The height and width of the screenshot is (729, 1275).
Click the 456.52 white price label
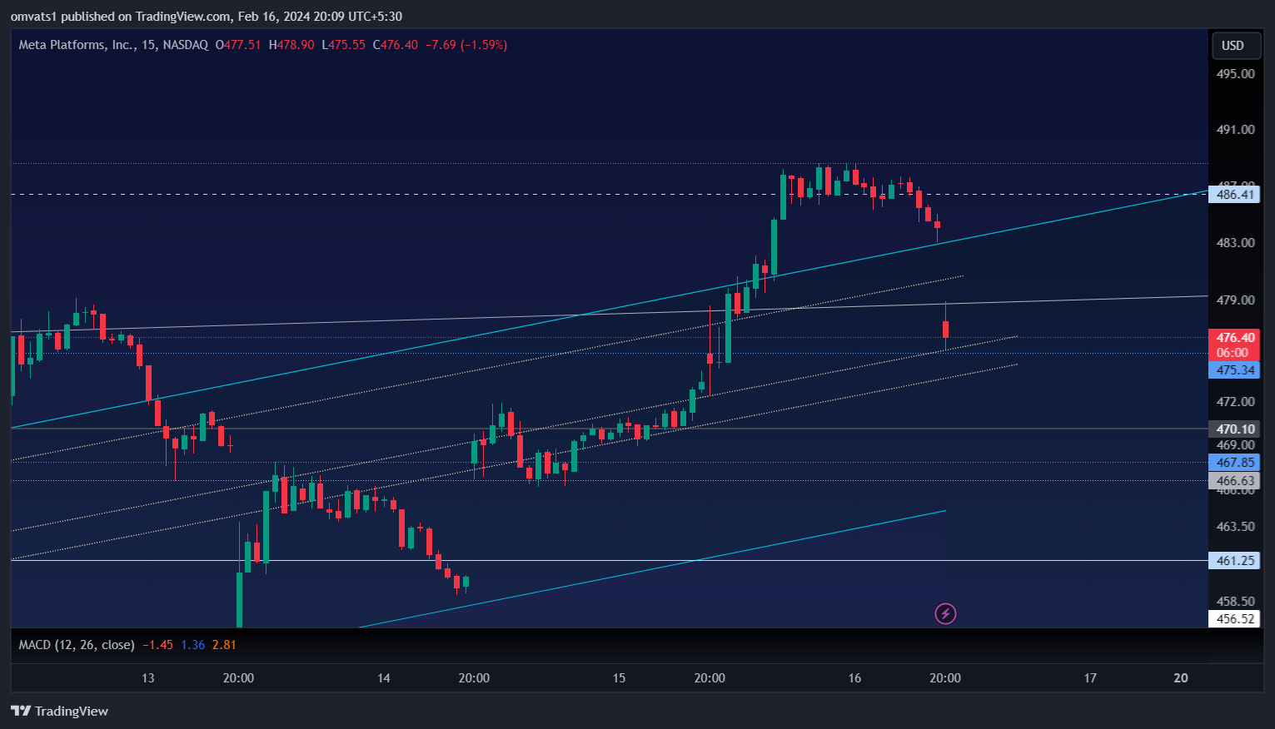pos(1235,619)
